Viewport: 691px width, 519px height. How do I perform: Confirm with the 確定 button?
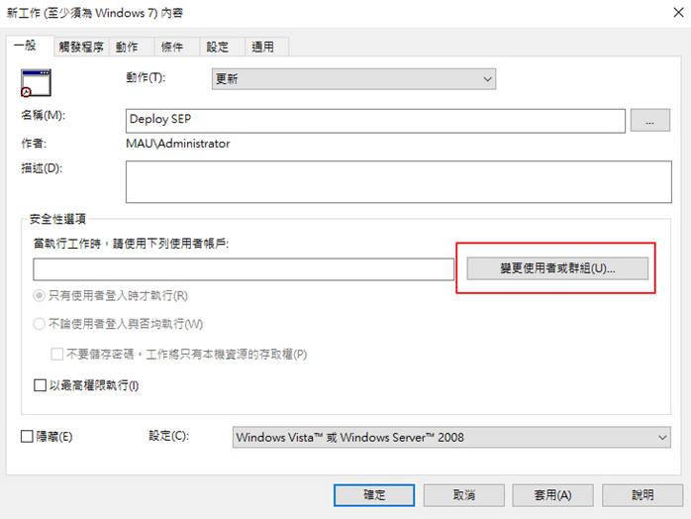373,494
